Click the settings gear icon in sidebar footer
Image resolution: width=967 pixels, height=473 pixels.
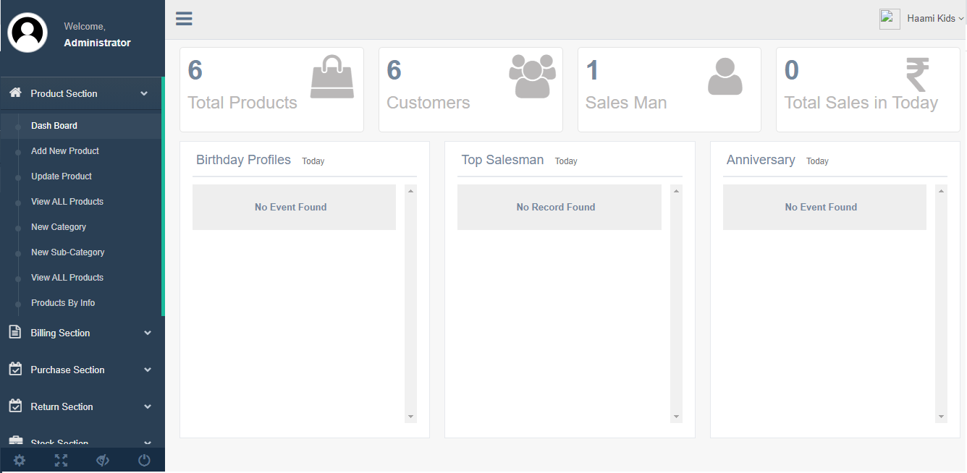point(20,460)
